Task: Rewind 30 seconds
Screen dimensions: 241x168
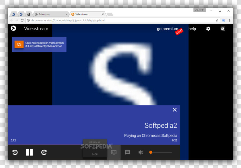Action: point(15,152)
